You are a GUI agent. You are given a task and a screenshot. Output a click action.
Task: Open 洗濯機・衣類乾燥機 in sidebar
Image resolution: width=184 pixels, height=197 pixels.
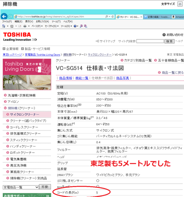click(21, 95)
